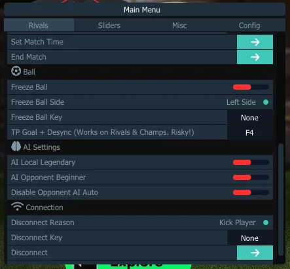
Task: Change the TP Goal F4 keybind
Action: click(250, 133)
